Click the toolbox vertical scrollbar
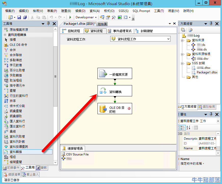 point(55,76)
